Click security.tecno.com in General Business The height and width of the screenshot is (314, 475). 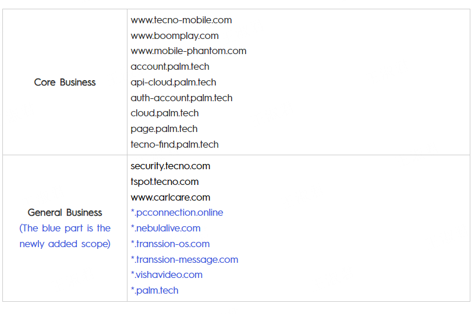[170, 166]
